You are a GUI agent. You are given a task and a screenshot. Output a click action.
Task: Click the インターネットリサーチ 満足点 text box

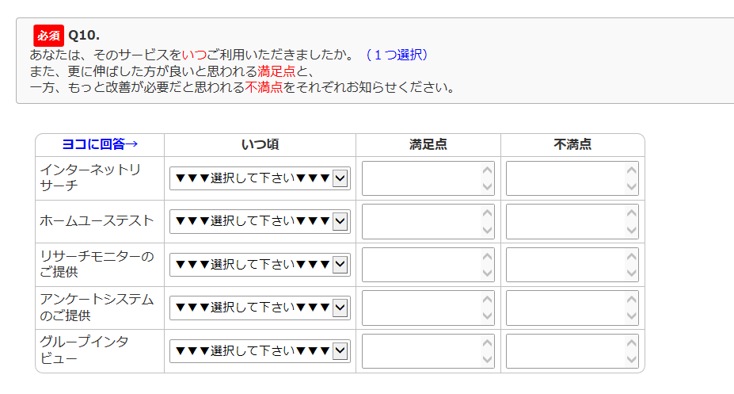pos(421,178)
